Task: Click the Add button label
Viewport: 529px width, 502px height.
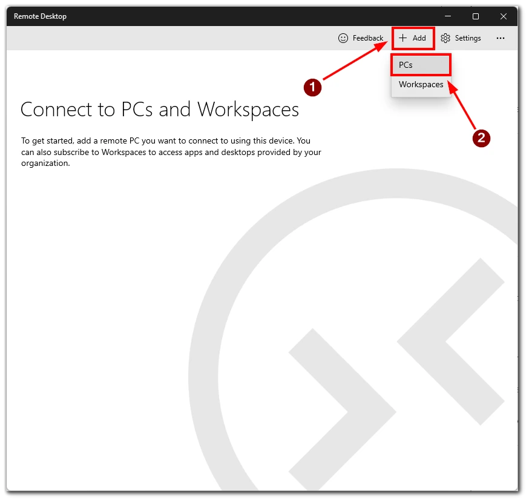Action: coord(419,38)
